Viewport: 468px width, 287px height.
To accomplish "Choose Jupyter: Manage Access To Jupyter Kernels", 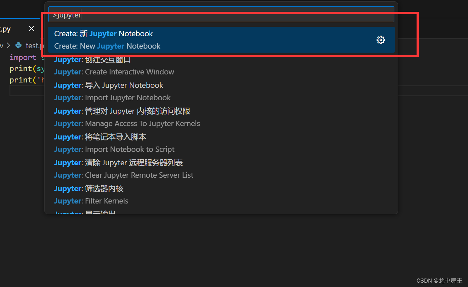I will [x=221, y=117].
